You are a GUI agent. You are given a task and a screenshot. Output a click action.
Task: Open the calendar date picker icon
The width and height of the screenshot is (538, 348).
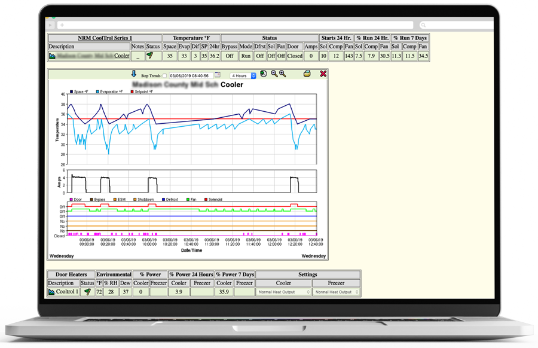pos(218,75)
